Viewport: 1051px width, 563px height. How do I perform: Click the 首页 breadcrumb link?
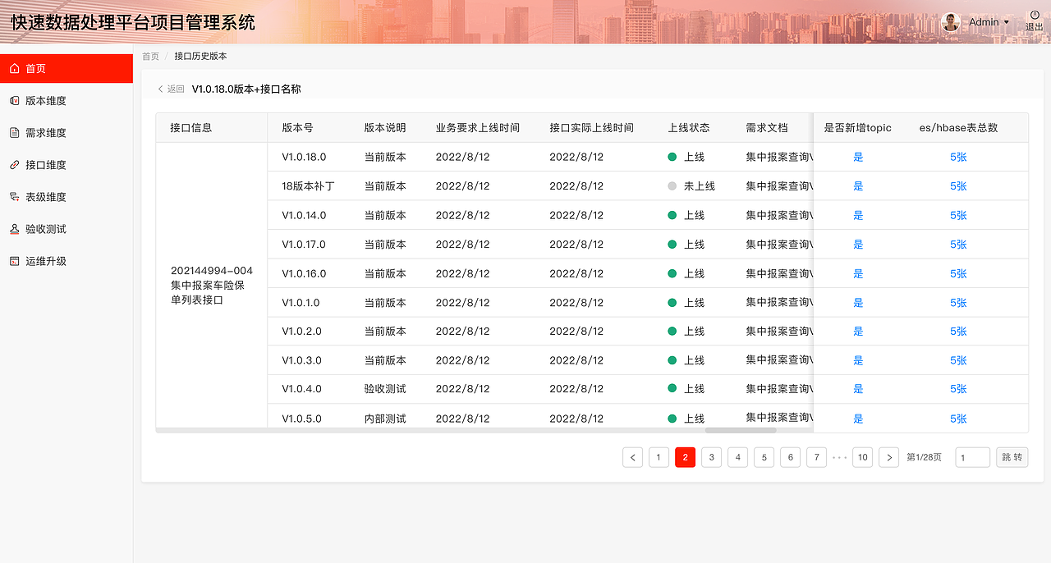tap(150, 57)
